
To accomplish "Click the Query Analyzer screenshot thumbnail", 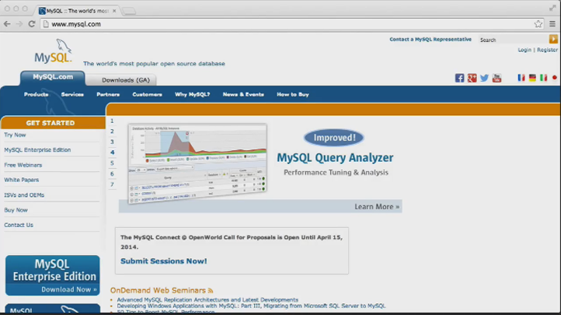I will [x=197, y=163].
